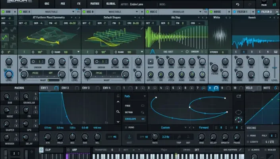Toggle the OSC A enable switch
This screenshot has height=159, width=280.
[x=20, y=12]
